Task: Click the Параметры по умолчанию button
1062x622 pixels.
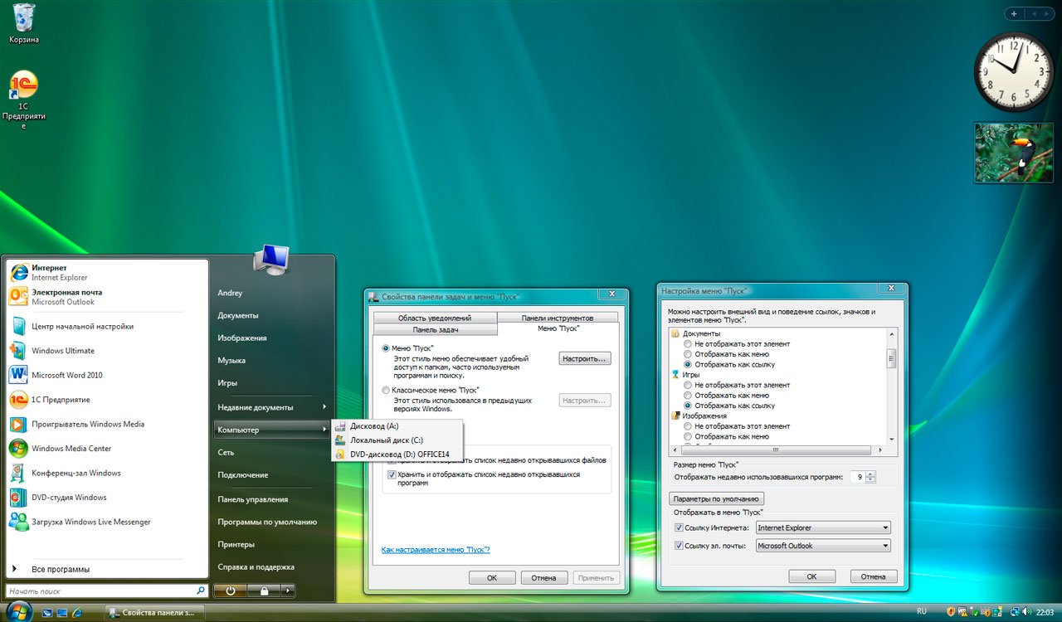Action: pyautogui.click(x=716, y=499)
